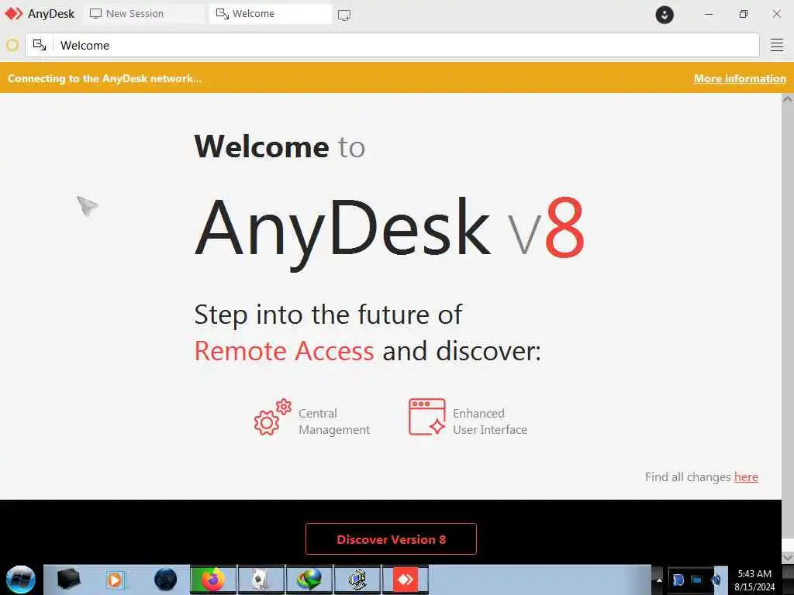794x595 pixels.
Task: Open the 'here' changes link
Action: click(x=746, y=476)
